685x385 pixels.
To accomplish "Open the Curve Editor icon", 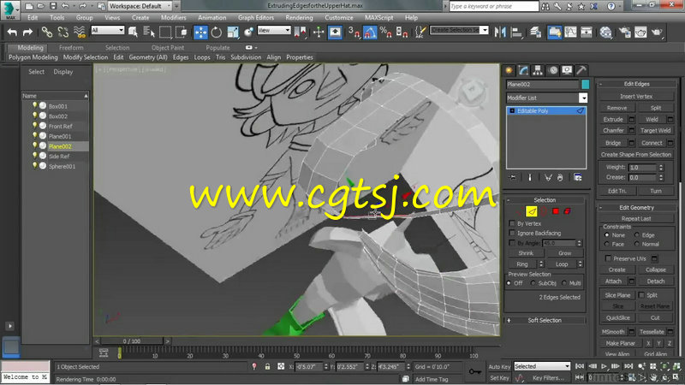I will tap(570, 32).
